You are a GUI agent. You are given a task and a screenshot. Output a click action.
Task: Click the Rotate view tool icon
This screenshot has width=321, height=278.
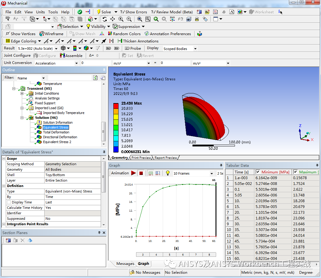(x=105, y=19)
